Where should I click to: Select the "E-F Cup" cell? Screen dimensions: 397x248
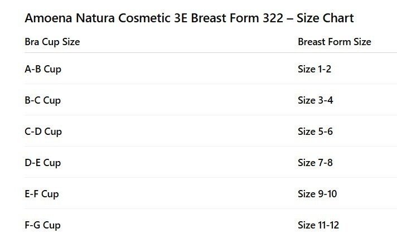pyautogui.click(x=42, y=194)
